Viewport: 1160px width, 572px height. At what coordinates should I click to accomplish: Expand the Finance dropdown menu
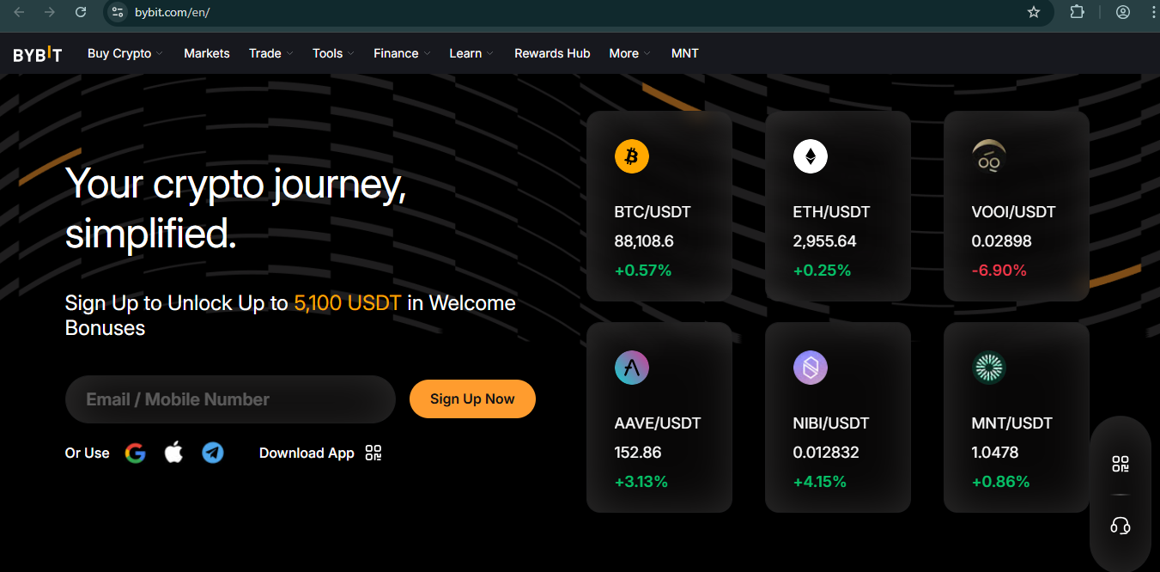point(403,53)
